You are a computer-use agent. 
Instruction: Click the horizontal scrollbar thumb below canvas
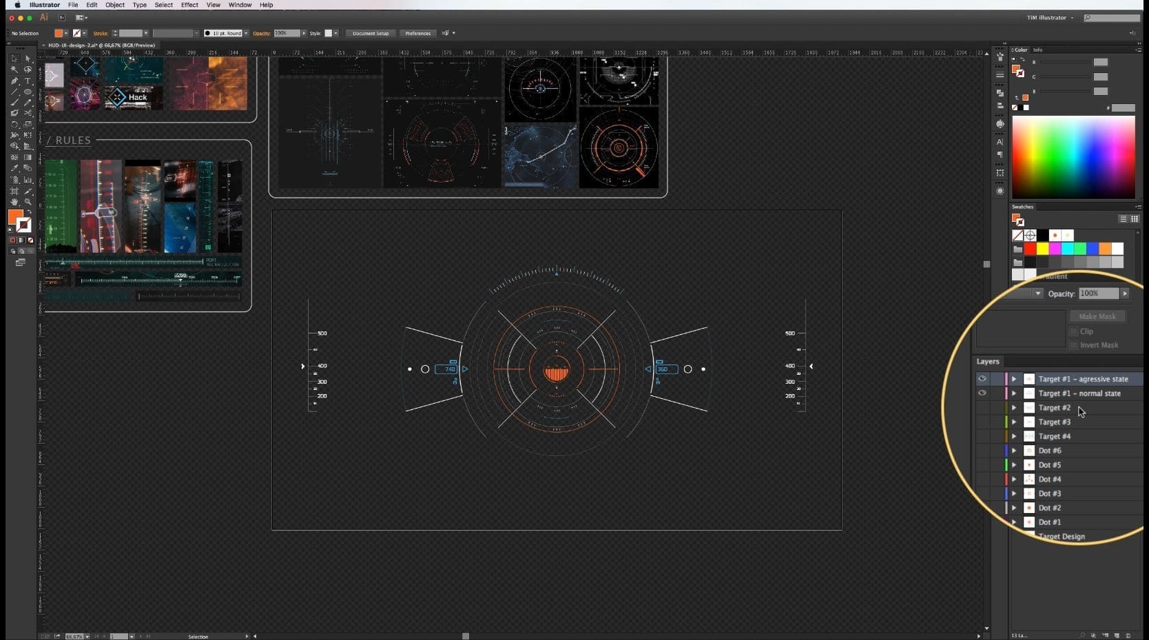coord(466,636)
